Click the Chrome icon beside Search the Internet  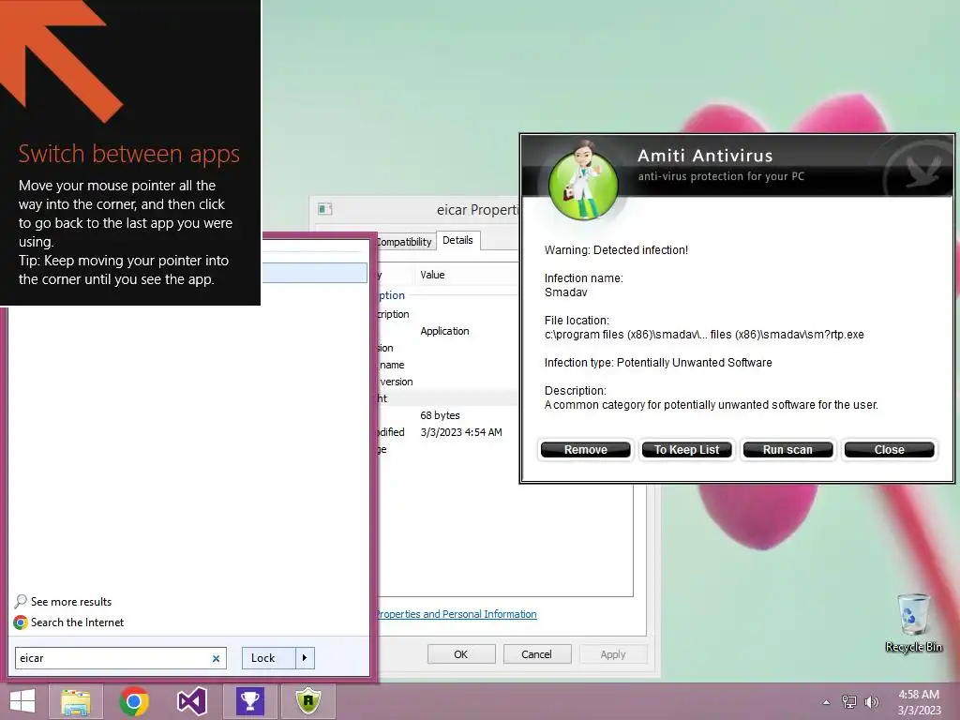pos(21,622)
